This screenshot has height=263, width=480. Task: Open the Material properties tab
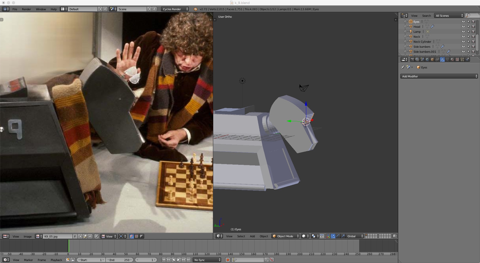click(452, 59)
